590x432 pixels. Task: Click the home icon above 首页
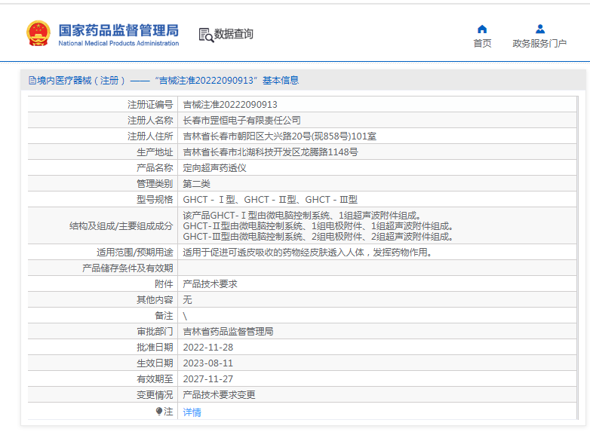pyautogui.click(x=482, y=29)
